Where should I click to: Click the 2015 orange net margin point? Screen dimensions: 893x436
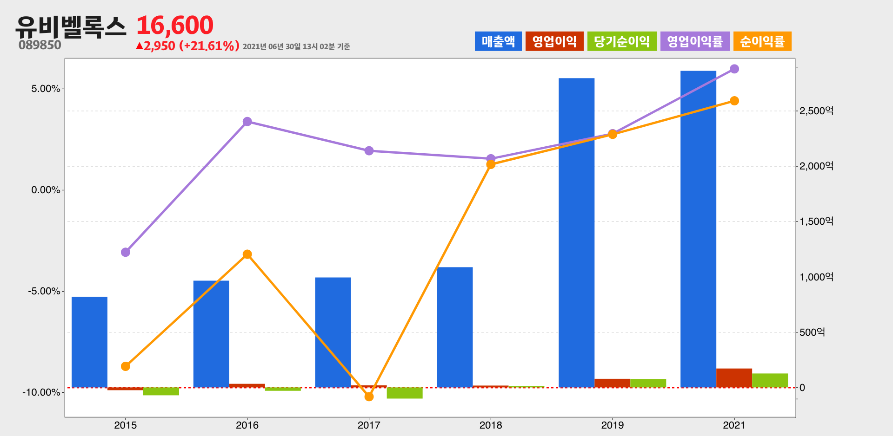point(126,366)
